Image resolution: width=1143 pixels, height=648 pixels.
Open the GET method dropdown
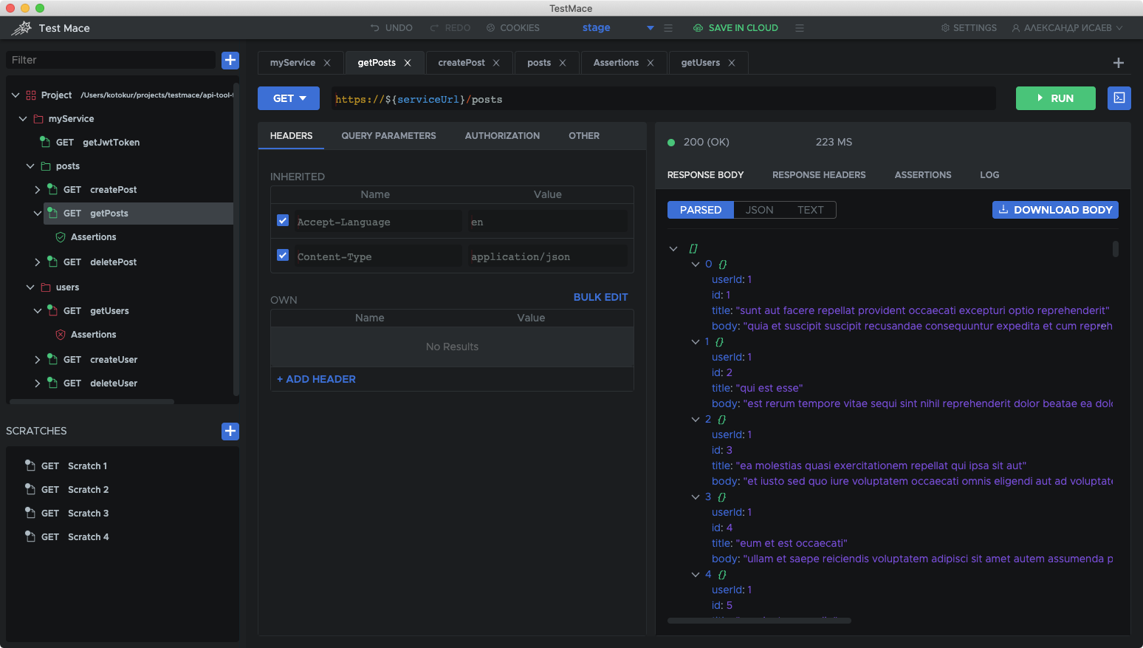pos(289,98)
